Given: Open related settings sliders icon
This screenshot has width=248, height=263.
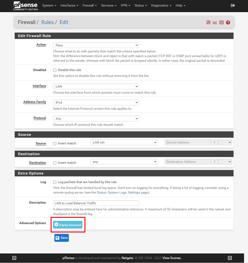Looking at the screenshot, I should [208, 23].
